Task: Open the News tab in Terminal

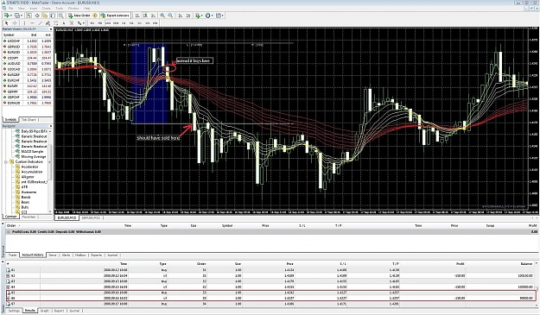Action: coord(53,255)
